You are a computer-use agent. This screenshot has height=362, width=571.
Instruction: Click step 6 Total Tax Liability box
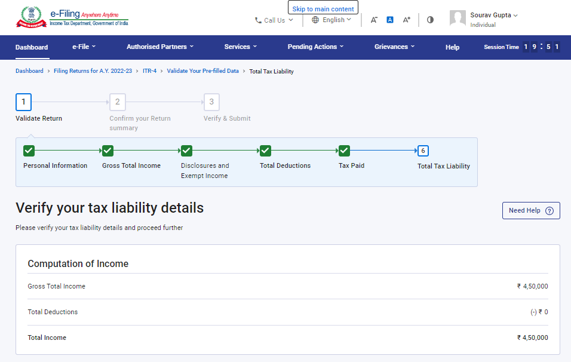pyautogui.click(x=423, y=151)
